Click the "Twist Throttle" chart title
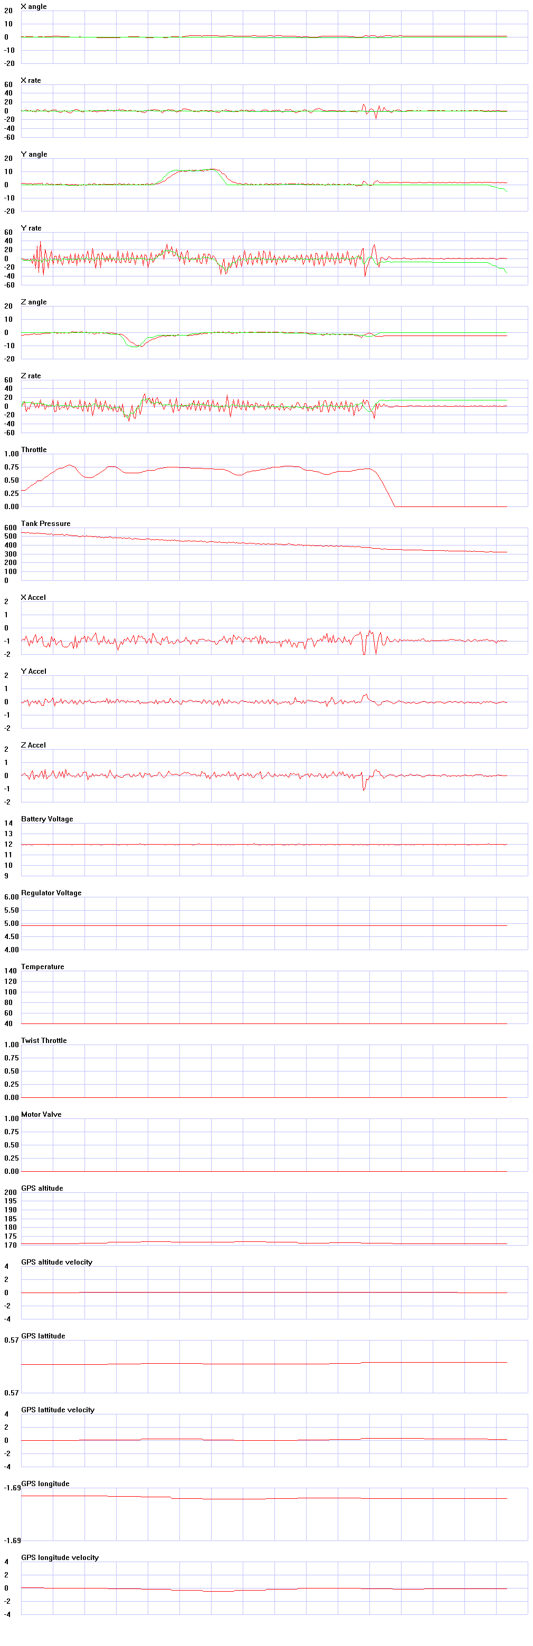The image size is (533, 1646). [x=43, y=1040]
